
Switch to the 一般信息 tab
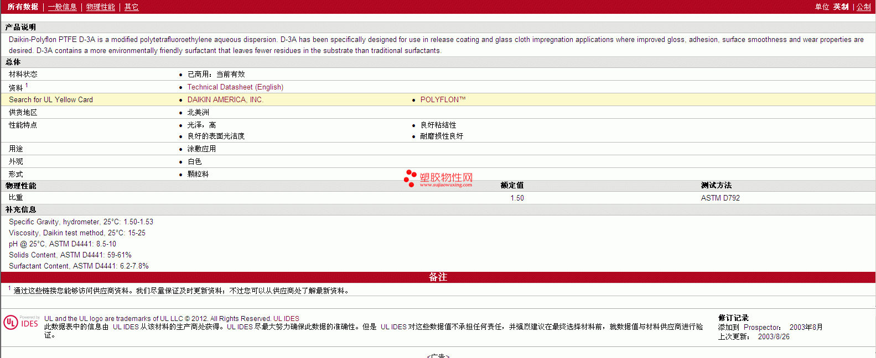click(x=62, y=7)
